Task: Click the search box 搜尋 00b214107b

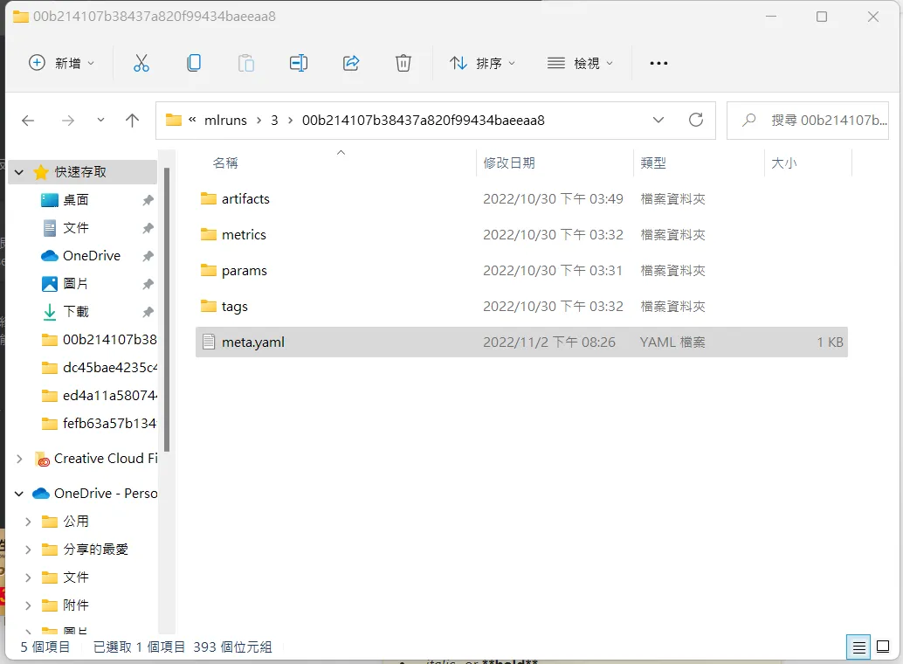Action: click(808, 121)
